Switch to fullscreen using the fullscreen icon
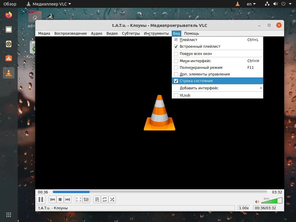296x222 pixels. click(x=78, y=199)
